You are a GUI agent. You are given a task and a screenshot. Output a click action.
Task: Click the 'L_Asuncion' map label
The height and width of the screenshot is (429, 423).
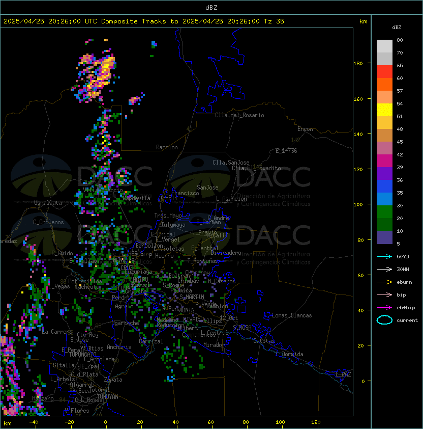(231, 199)
